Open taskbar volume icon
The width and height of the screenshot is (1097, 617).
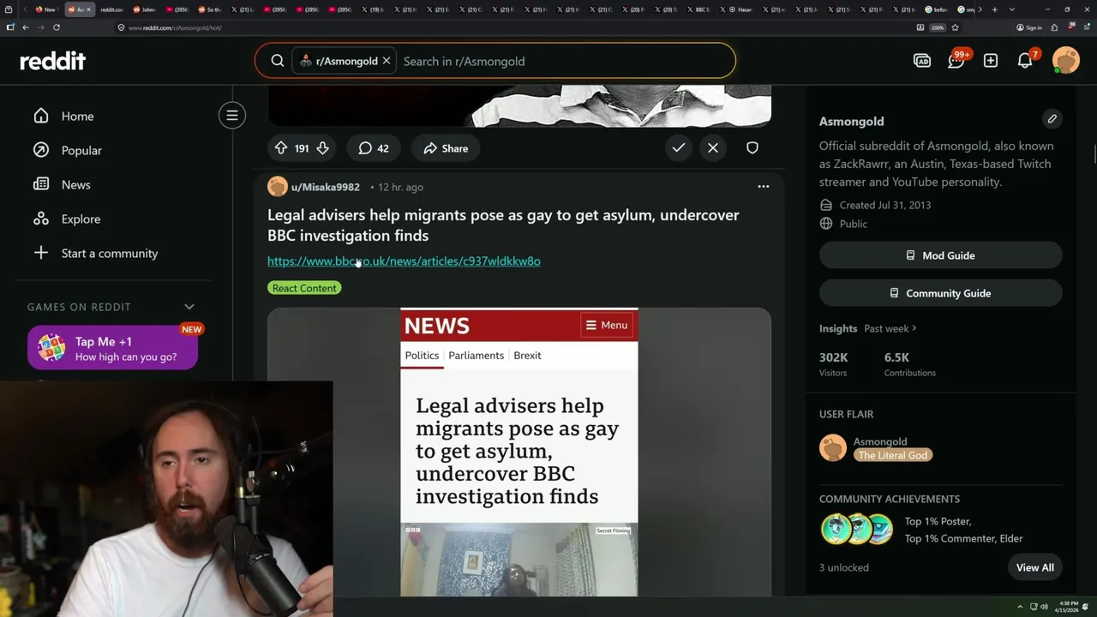[1044, 607]
